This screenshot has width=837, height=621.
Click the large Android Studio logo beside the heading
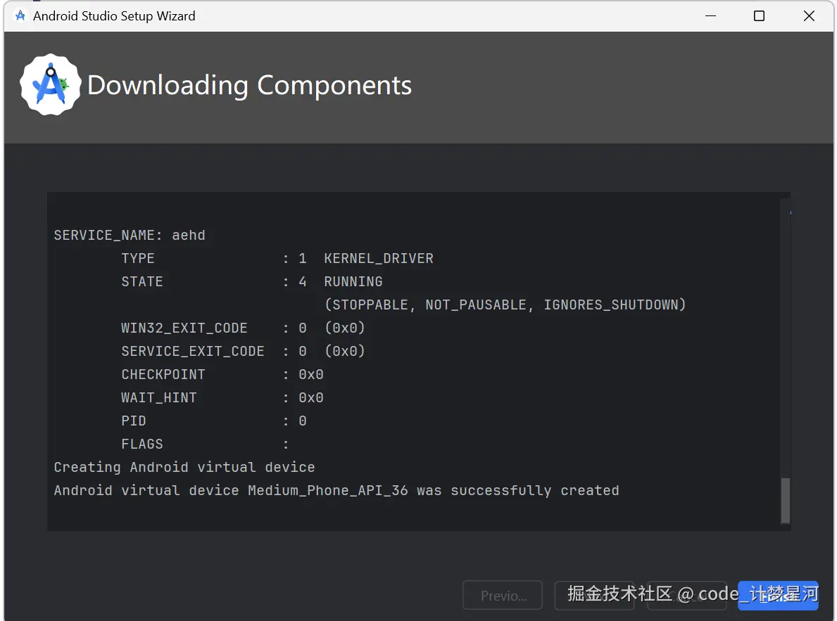tap(51, 84)
